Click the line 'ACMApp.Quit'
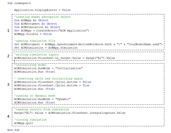Screen dimensions: 171x133 tap(24, 123)
